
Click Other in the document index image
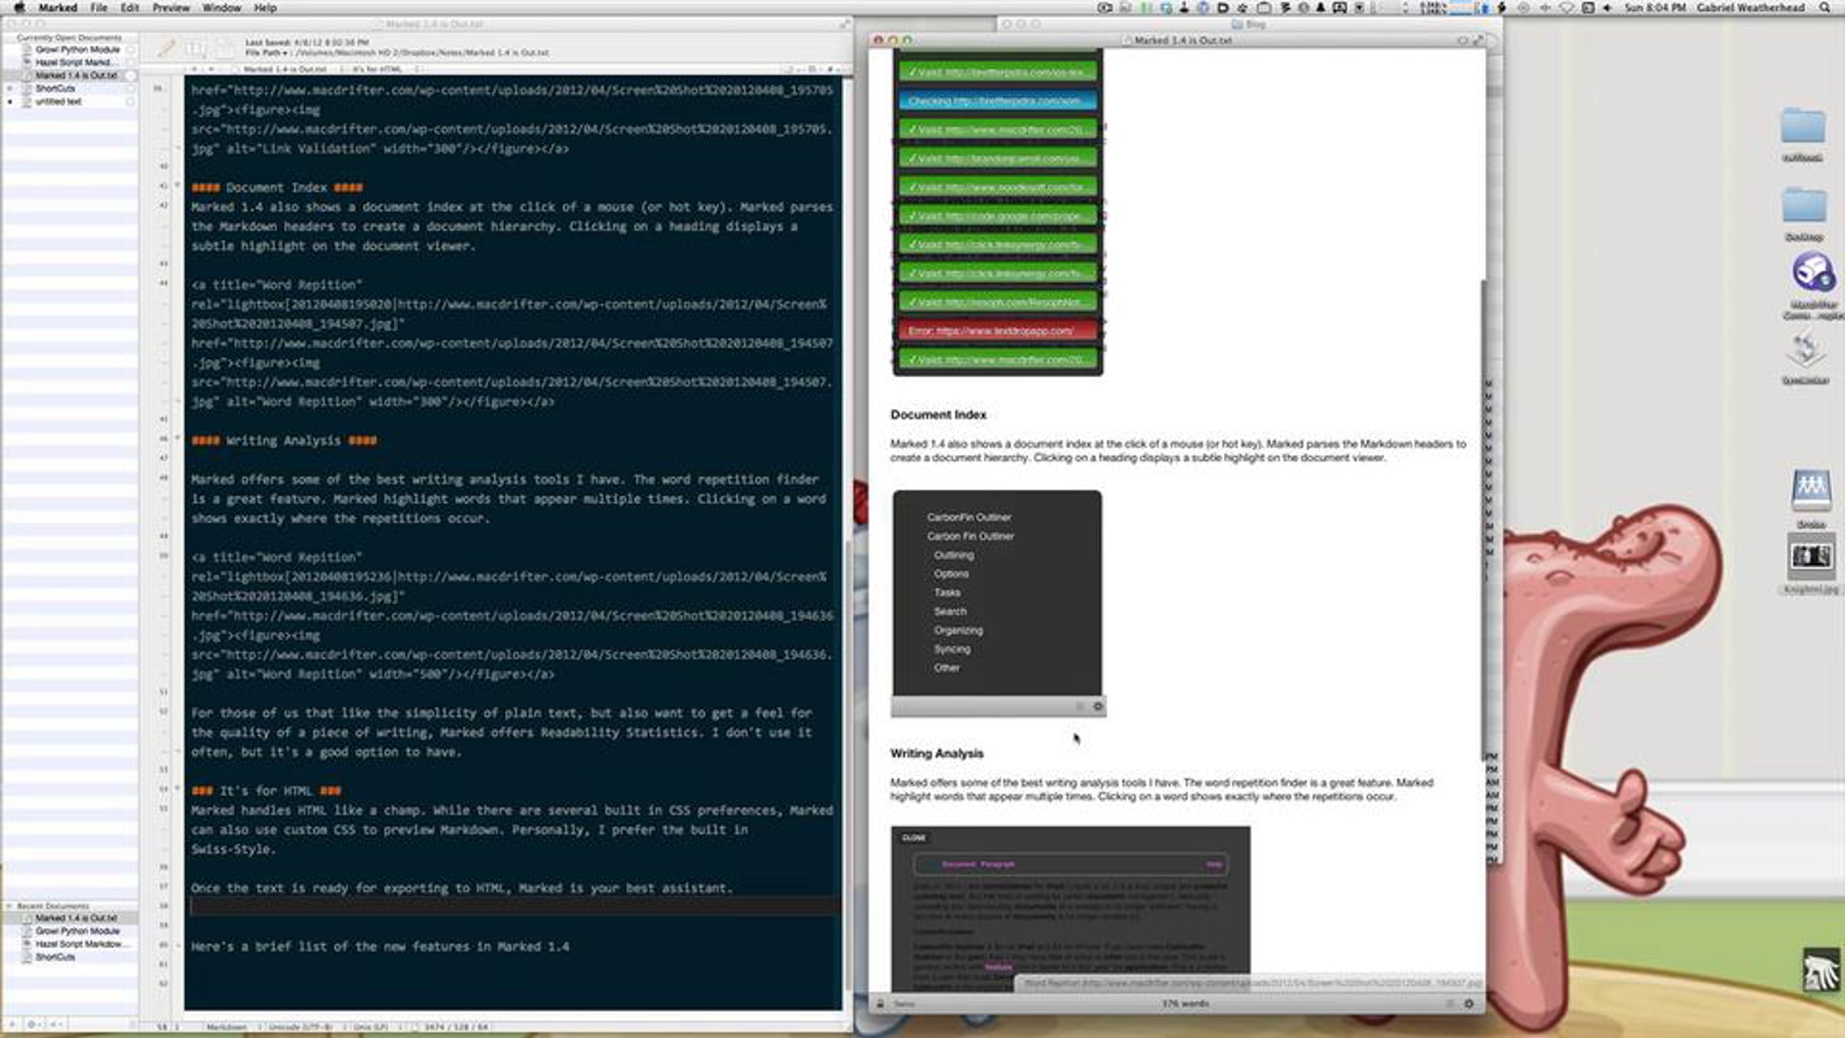click(947, 668)
